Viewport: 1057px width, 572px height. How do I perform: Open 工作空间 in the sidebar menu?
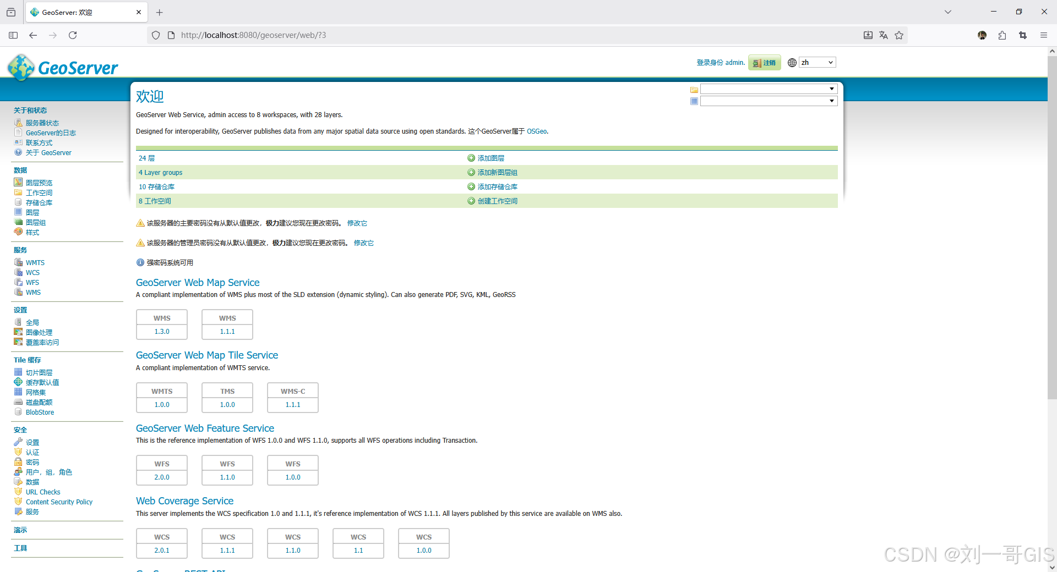pyautogui.click(x=39, y=193)
